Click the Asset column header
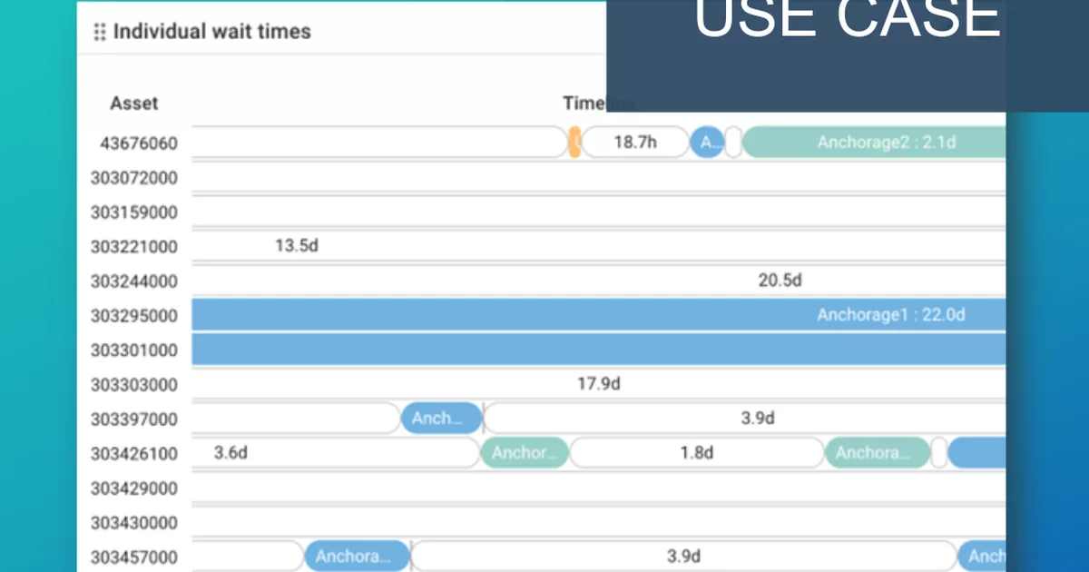 coord(134,103)
